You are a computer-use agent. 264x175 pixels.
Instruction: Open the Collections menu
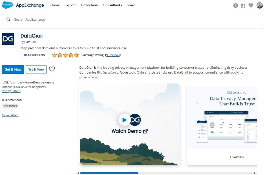(x=90, y=5)
